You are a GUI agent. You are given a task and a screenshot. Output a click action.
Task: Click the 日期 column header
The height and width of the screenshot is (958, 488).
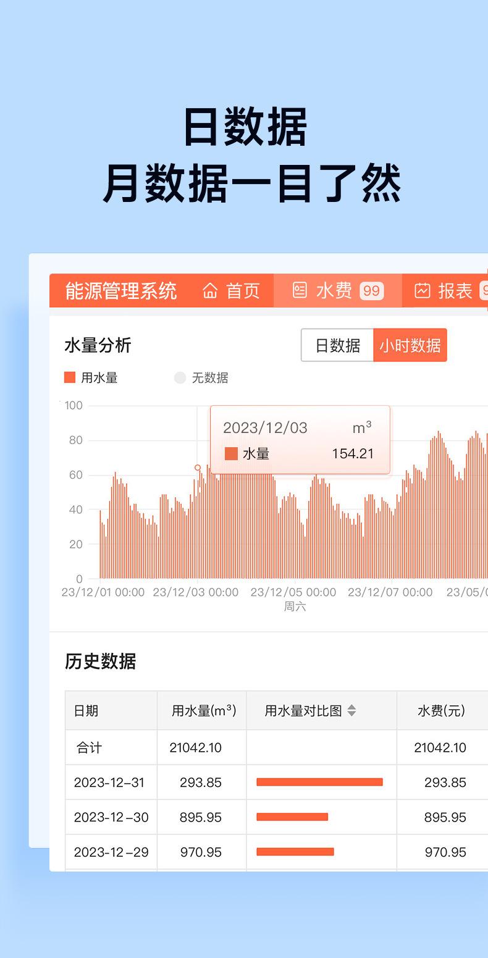[x=86, y=711]
